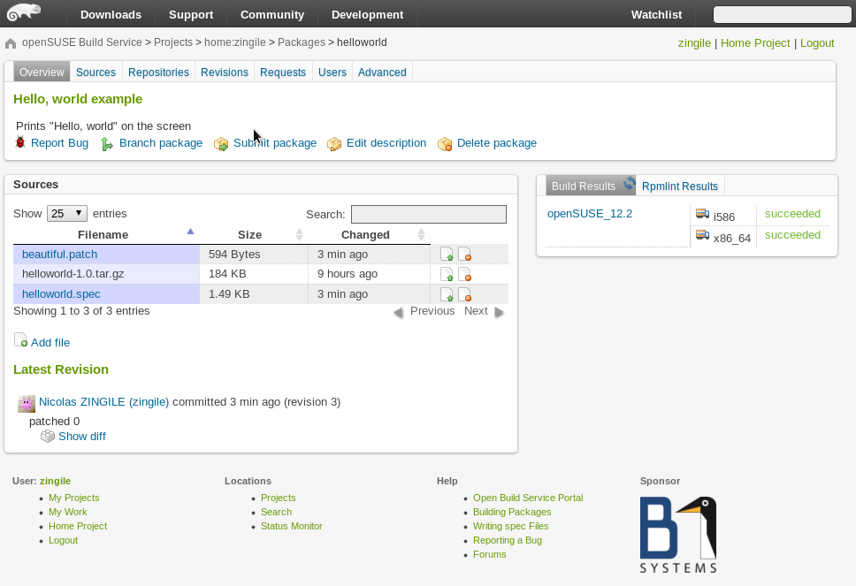This screenshot has height=586, width=856.
Task: Click the Sources table Search field
Action: 428,214
